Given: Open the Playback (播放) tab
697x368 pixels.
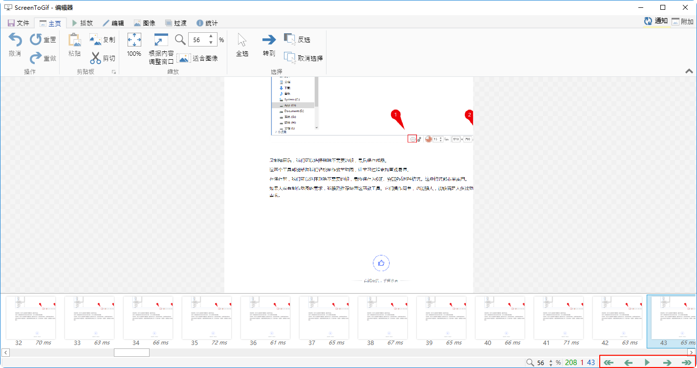Looking at the screenshot, I should [82, 23].
